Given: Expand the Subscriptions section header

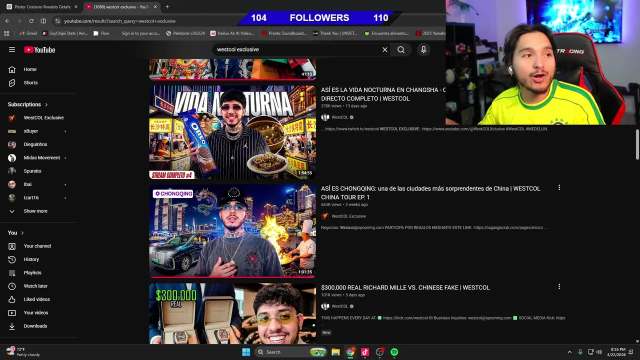Looking at the screenshot, I should point(28,104).
